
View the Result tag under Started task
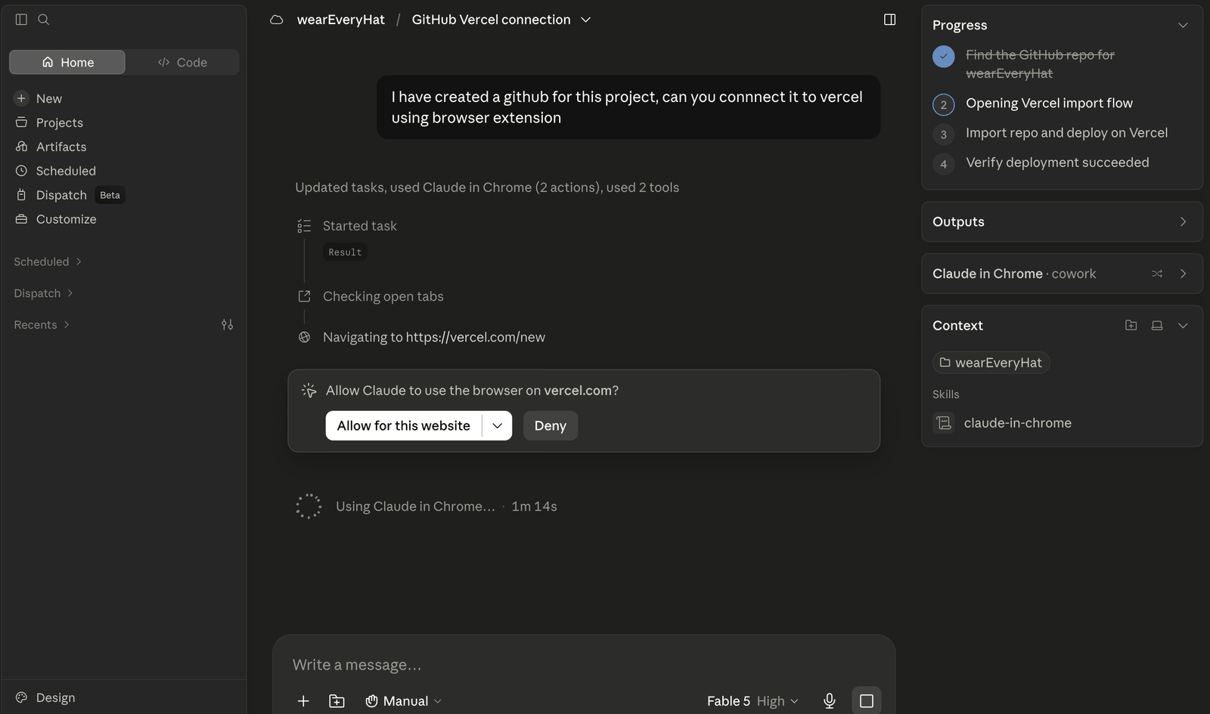tap(345, 252)
